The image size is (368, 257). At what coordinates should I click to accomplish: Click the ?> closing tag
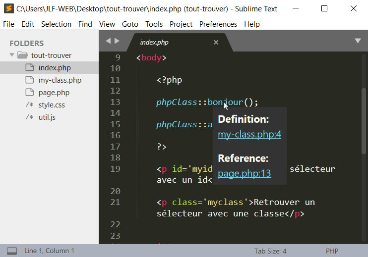[162, 147]
